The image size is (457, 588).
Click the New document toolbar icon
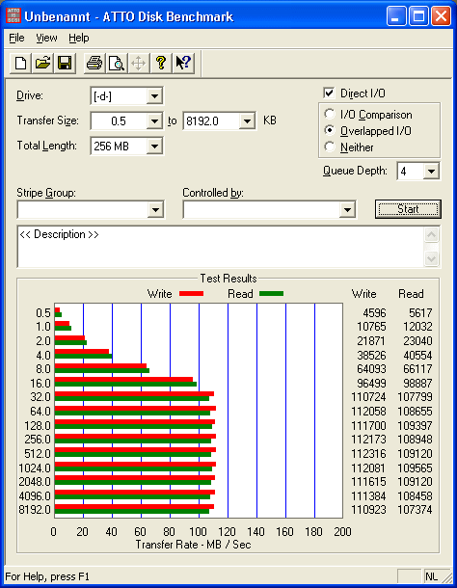click(x=20, y=63)
